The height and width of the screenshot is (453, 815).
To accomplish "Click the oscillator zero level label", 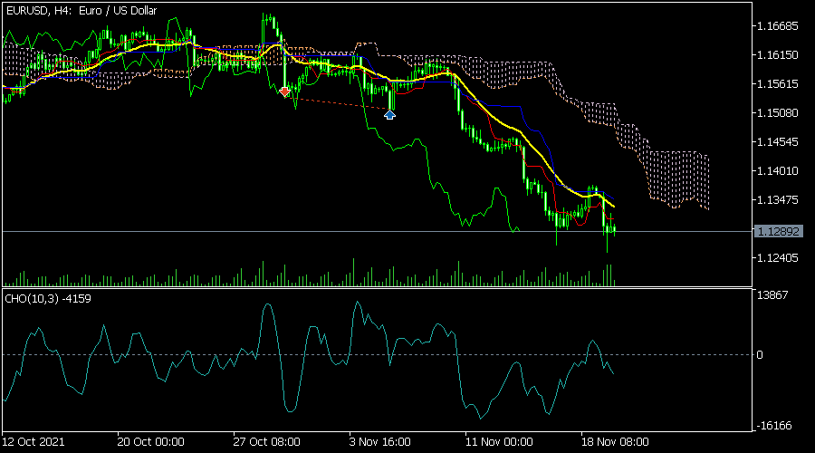I will pyautogui.click(x=760, y=355).
